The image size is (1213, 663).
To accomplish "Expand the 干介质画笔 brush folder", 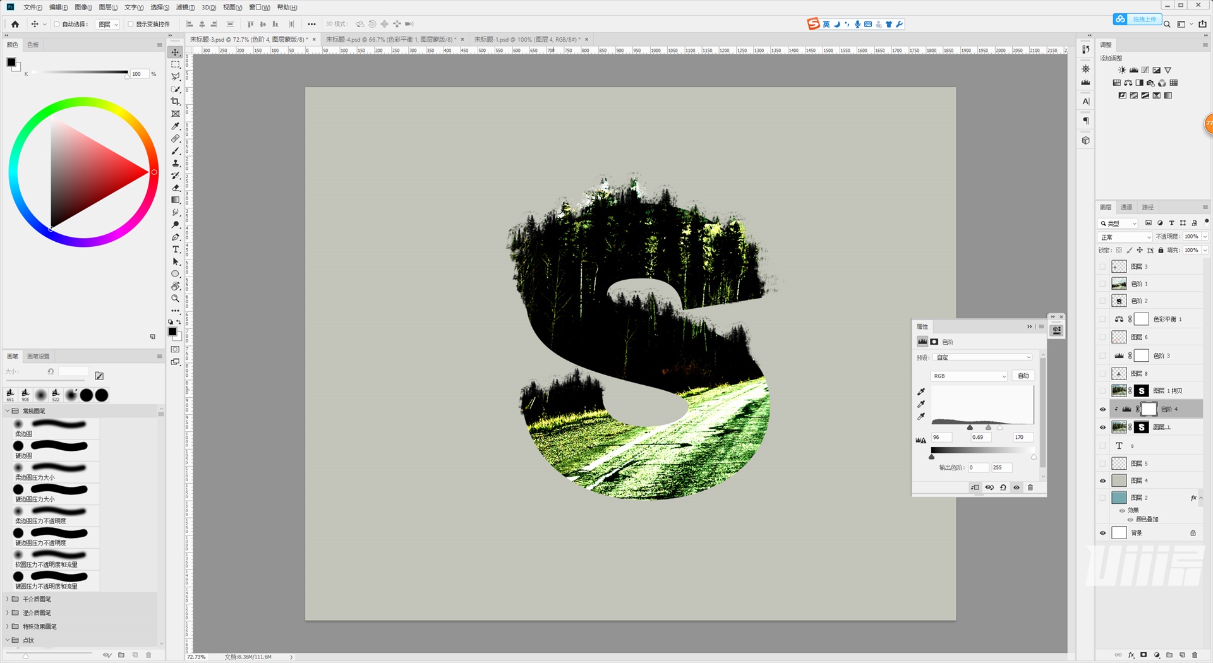I will (8, 599).
